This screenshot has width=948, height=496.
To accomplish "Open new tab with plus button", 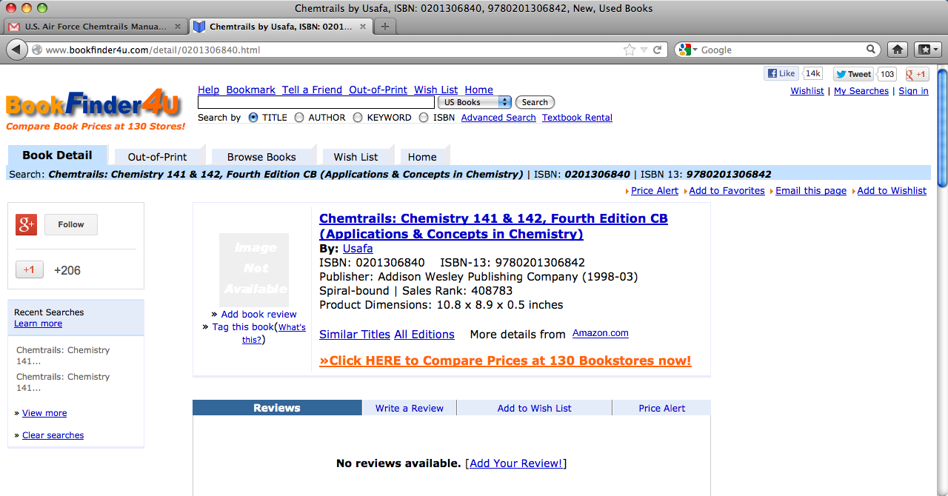I will click(384, 27).
